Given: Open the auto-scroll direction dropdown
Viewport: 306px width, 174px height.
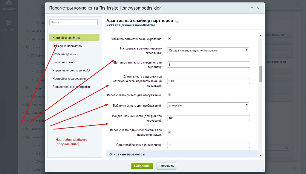Looking at the screenshot, I should (x=208, y=51).
